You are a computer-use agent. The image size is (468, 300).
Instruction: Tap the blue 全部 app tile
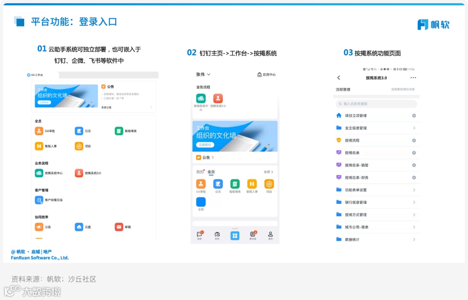(x=201, y=202)
